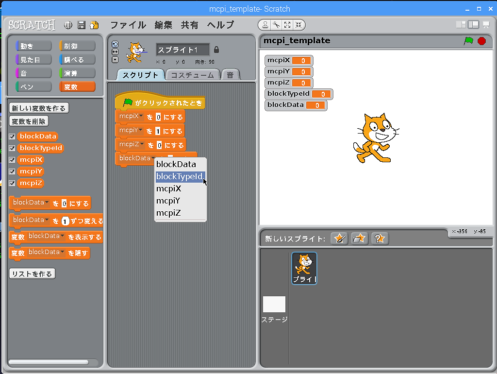
Task: Click the green flag to start scripts
Action: pos(468,41)
